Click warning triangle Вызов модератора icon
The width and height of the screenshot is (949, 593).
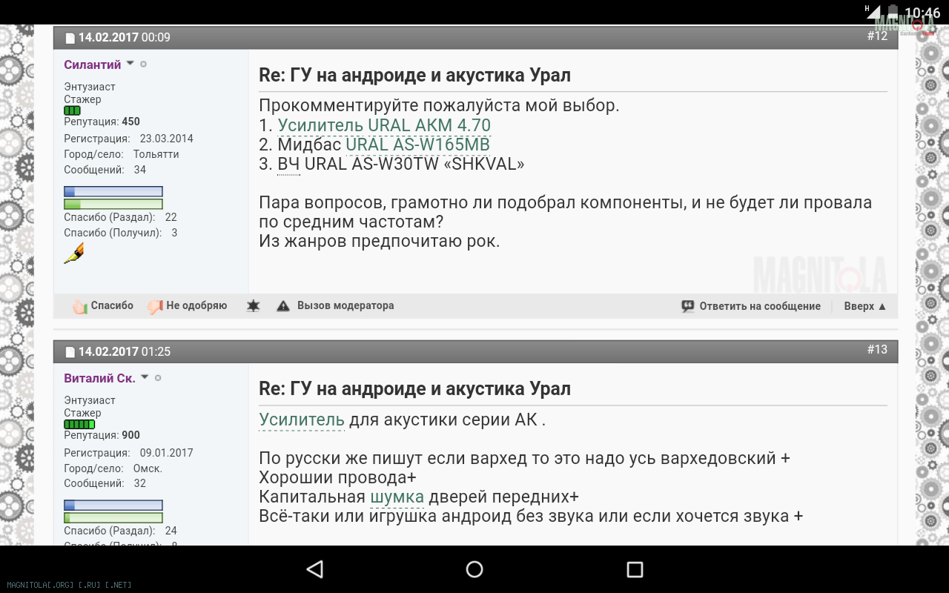(x=283, y=306)
